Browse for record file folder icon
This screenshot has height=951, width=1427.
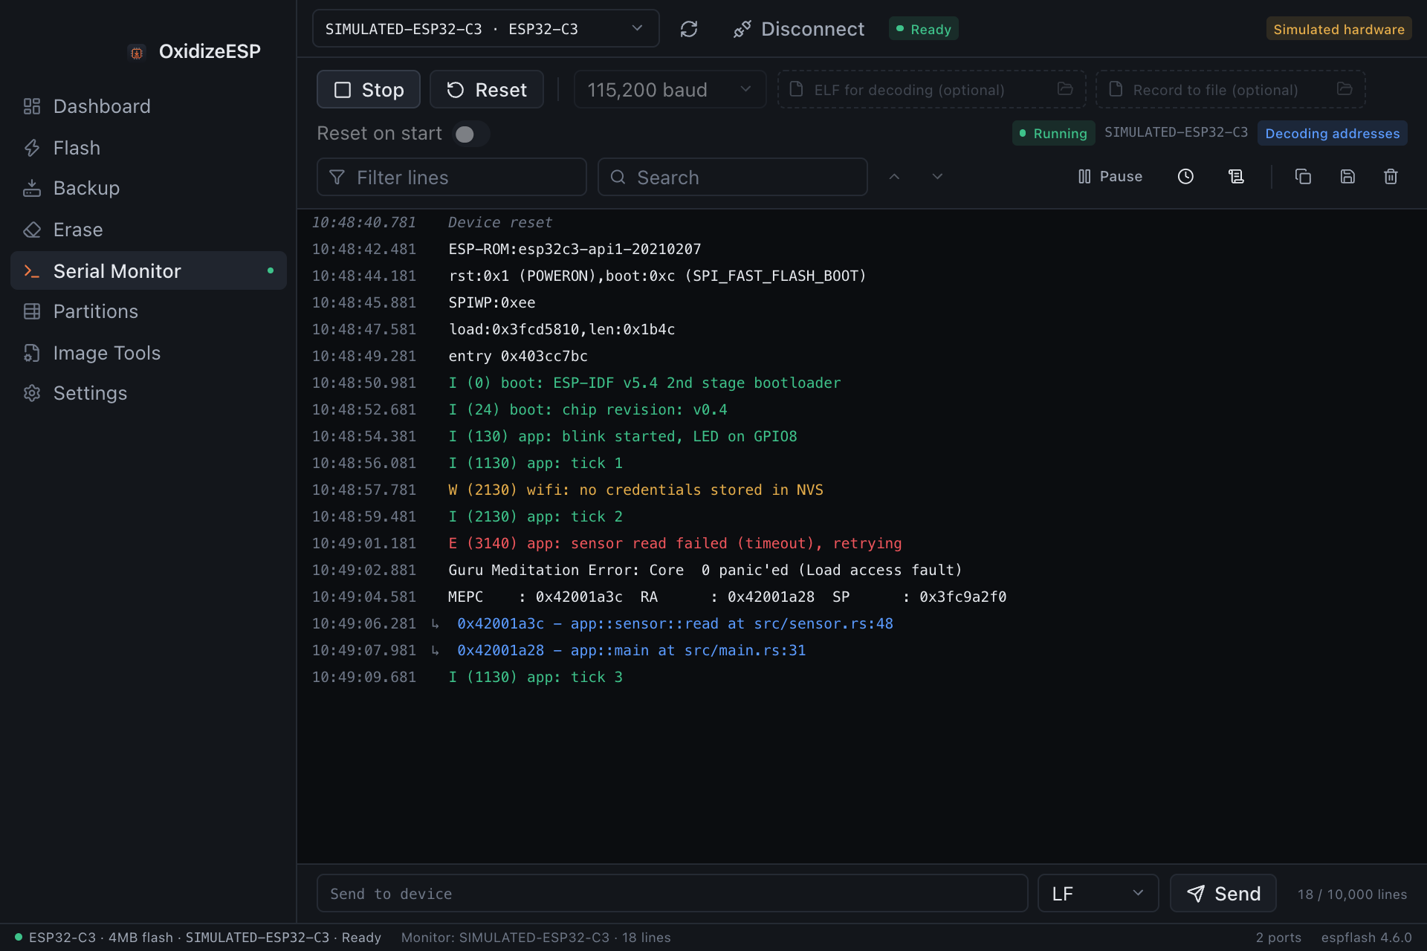1345,89
